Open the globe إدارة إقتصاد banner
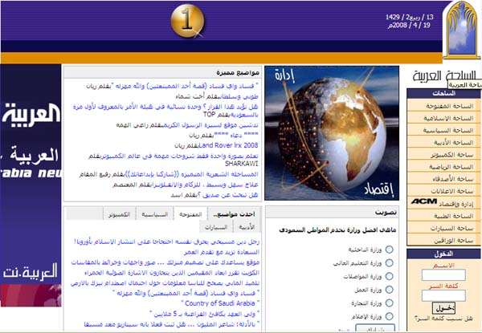Screen dimensions: 482x333 [332, 133]
